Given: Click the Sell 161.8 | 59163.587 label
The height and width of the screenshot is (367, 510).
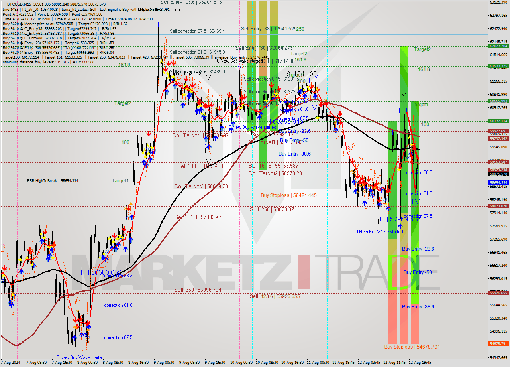Looking at the screenshot, I should 273,166.
